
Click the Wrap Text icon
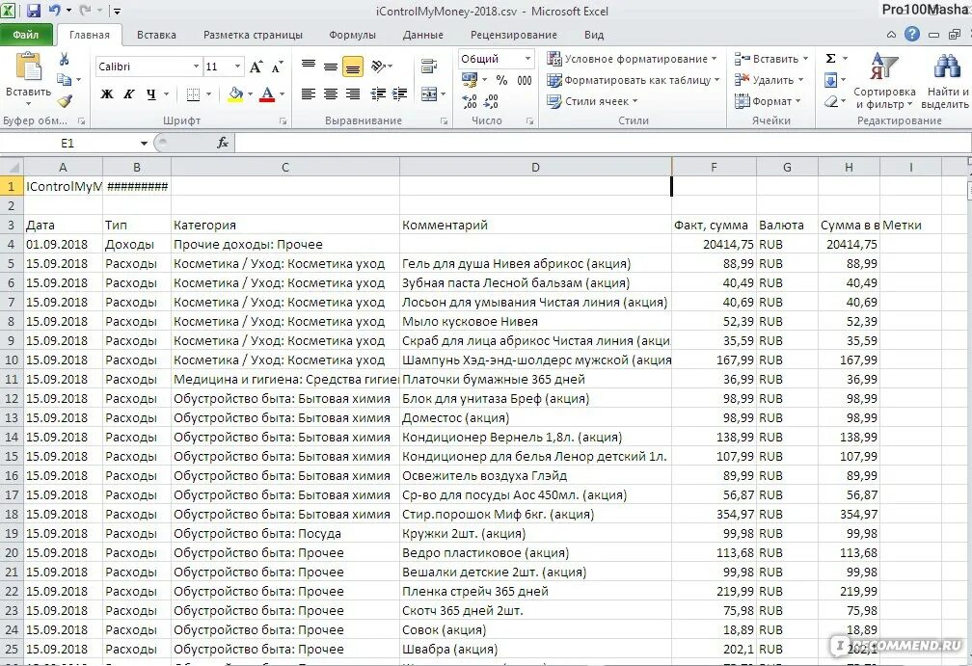pyautogui.click(x=429, y=67)
